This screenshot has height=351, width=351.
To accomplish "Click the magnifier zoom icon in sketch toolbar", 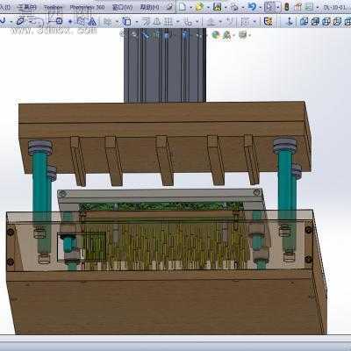I will pyautogui.click(x=59, y=21).
